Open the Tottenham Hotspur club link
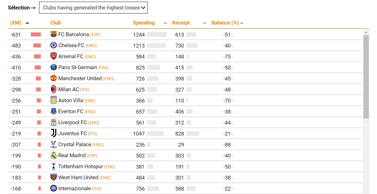This screenshot has height=194, width=377. point(80,166)
